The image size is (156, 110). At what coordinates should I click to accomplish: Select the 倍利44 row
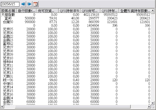pyautogui.click(x=76, y=62)
